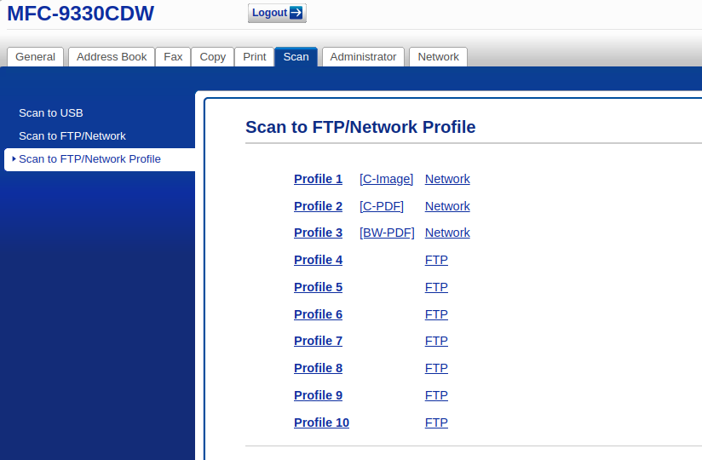The image size is (702, 460).
Task: Click FTP link for Profile 6
Action: (x=436, y=314)
